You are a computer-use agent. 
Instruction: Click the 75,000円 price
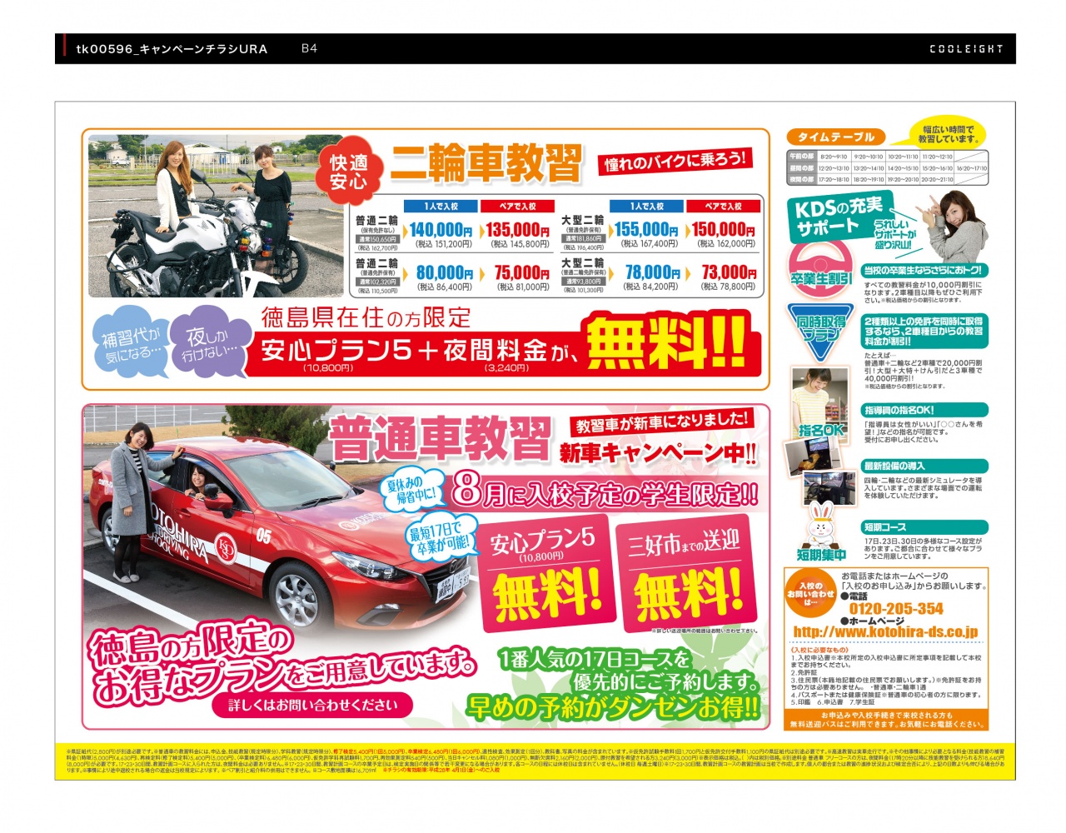(522, 272)
